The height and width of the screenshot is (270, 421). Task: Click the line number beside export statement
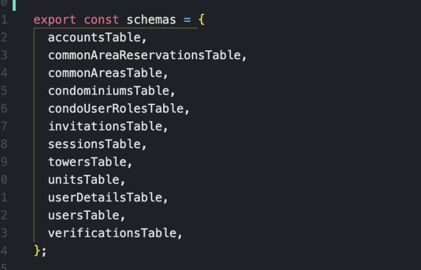(x=5, y=19)
